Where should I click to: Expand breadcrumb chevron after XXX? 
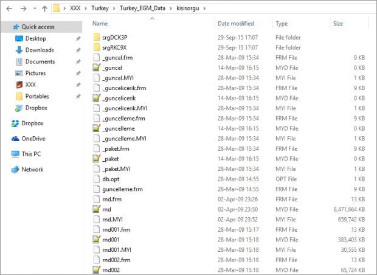point(86,9)
